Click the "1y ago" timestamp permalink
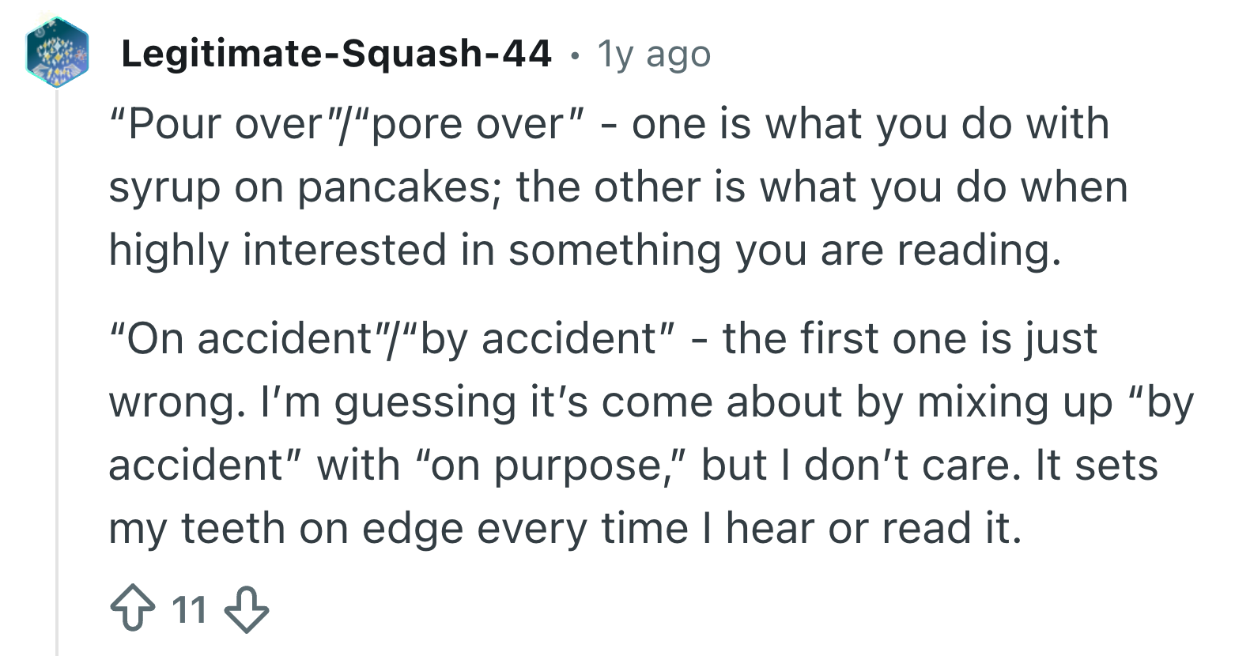The height and width of the screenshot is (656, 1235). [x=654, y=55]
